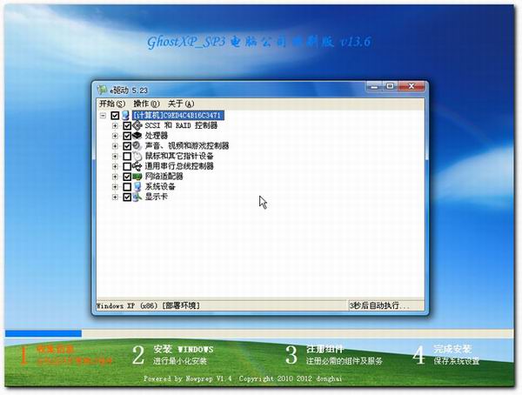This screenshot has width=522, height=395.
Task: Expand the 系统设备 tree node
Action: pyautogui.click(x=115, y=187)
